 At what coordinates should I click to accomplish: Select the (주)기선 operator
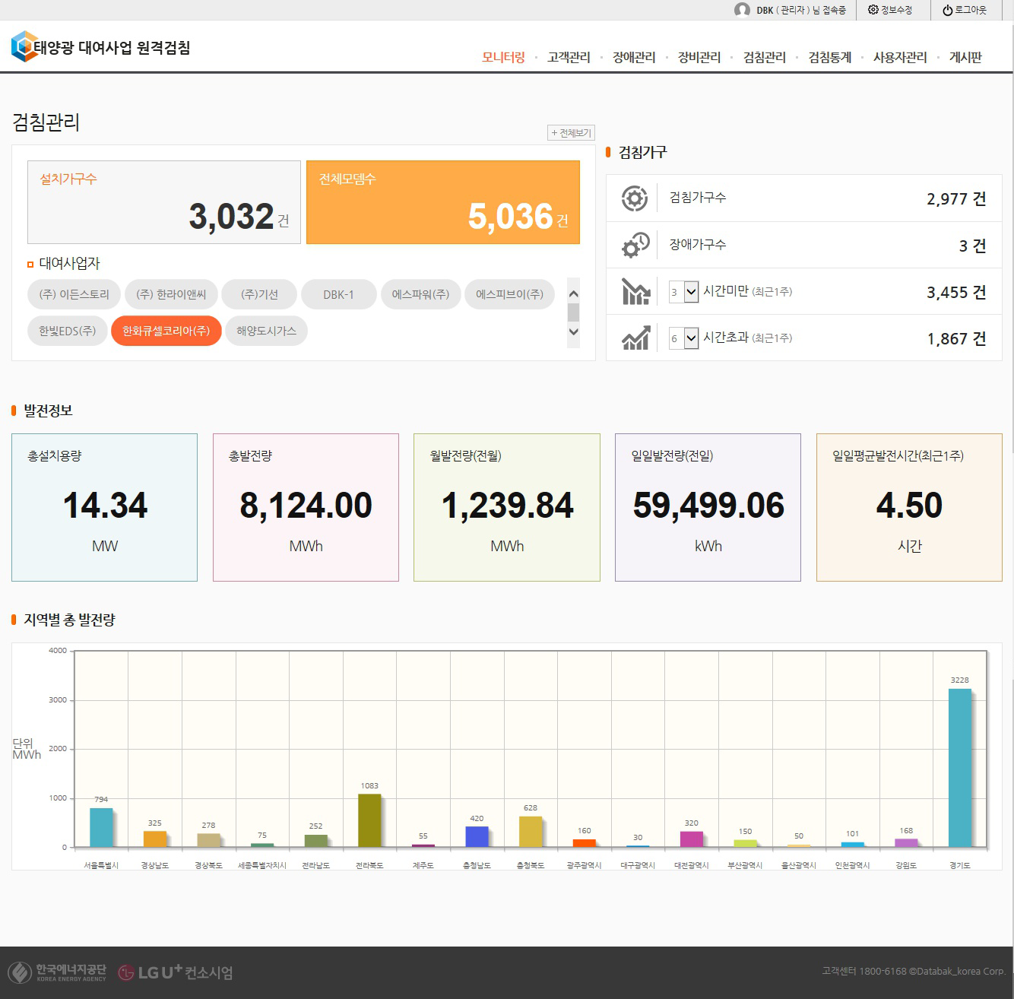tap(259, 294)
